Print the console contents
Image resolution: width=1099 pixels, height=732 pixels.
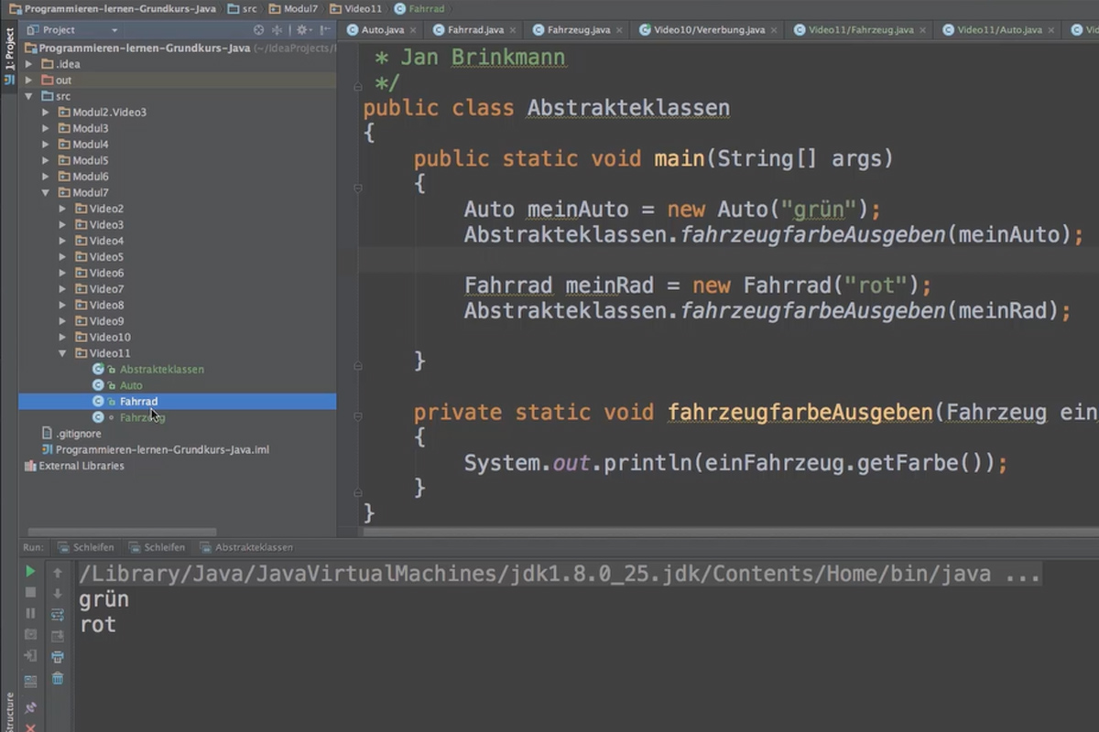tap(57, 656)
